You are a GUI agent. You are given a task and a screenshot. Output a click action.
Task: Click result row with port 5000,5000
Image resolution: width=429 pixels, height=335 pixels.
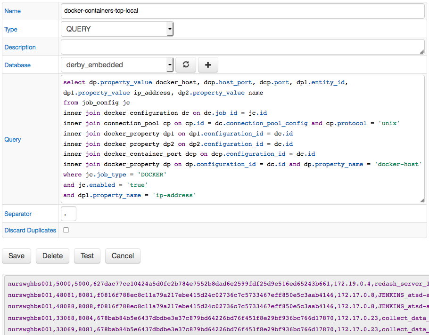coord(218,284)
